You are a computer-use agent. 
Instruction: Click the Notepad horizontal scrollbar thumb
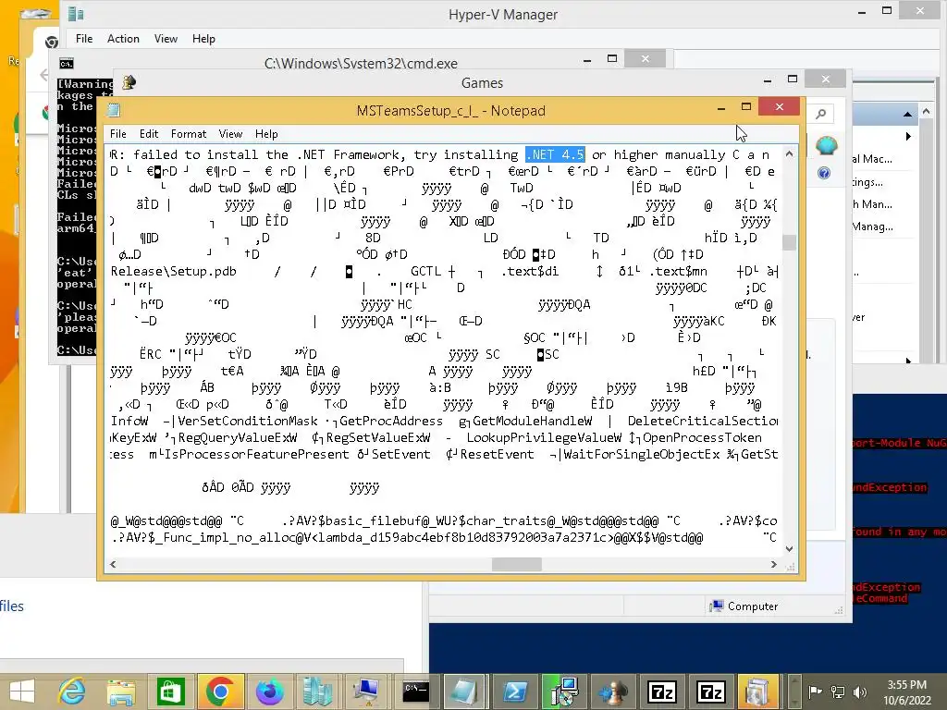516,565
